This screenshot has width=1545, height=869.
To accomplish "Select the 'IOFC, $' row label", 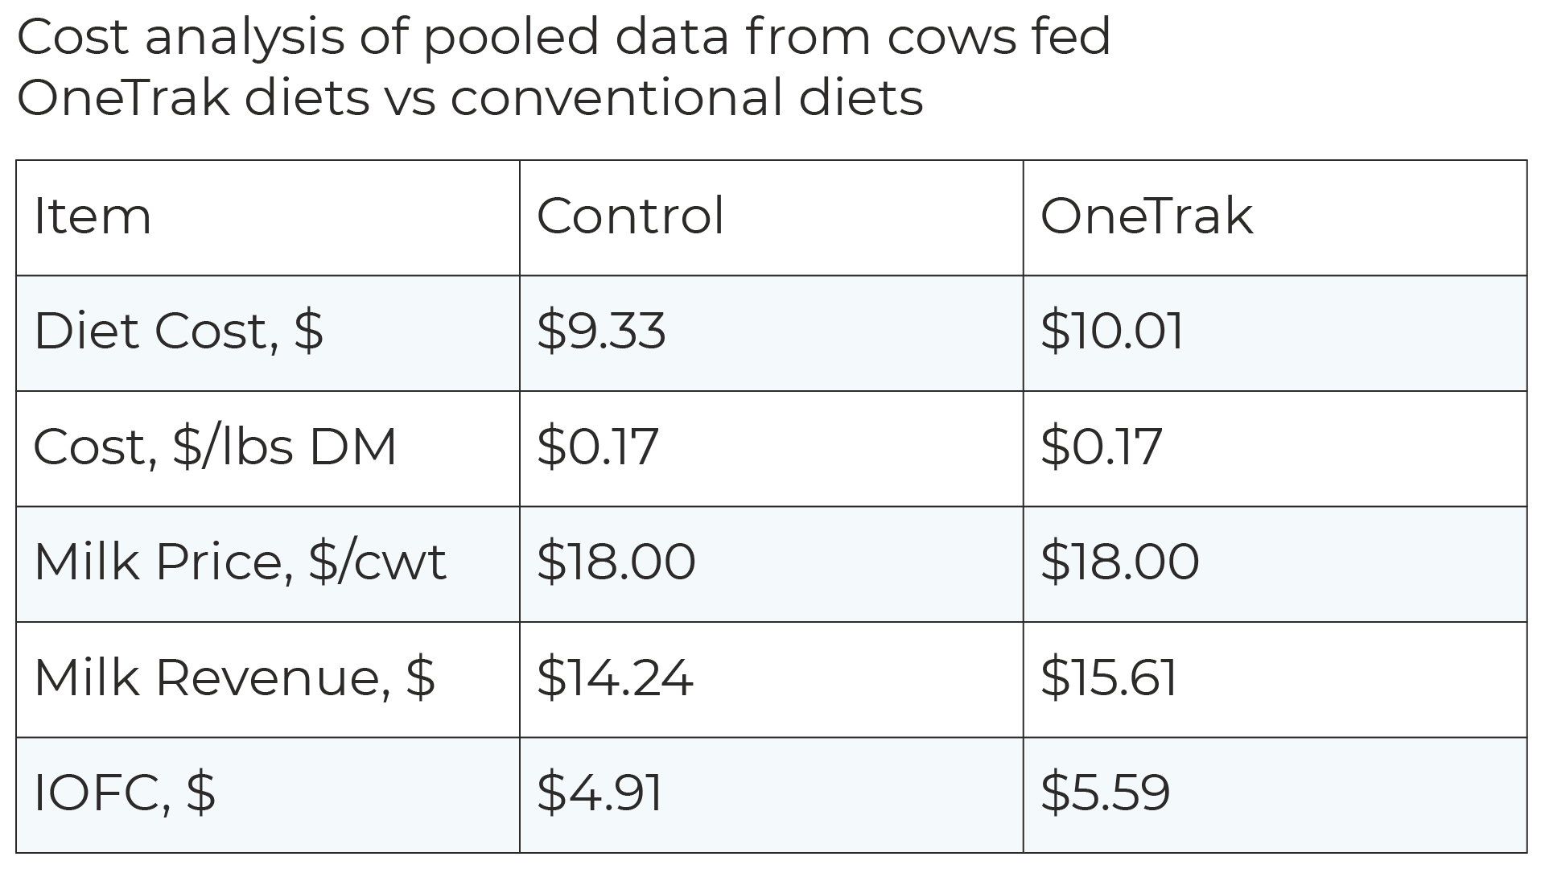I will pos(125,793).
